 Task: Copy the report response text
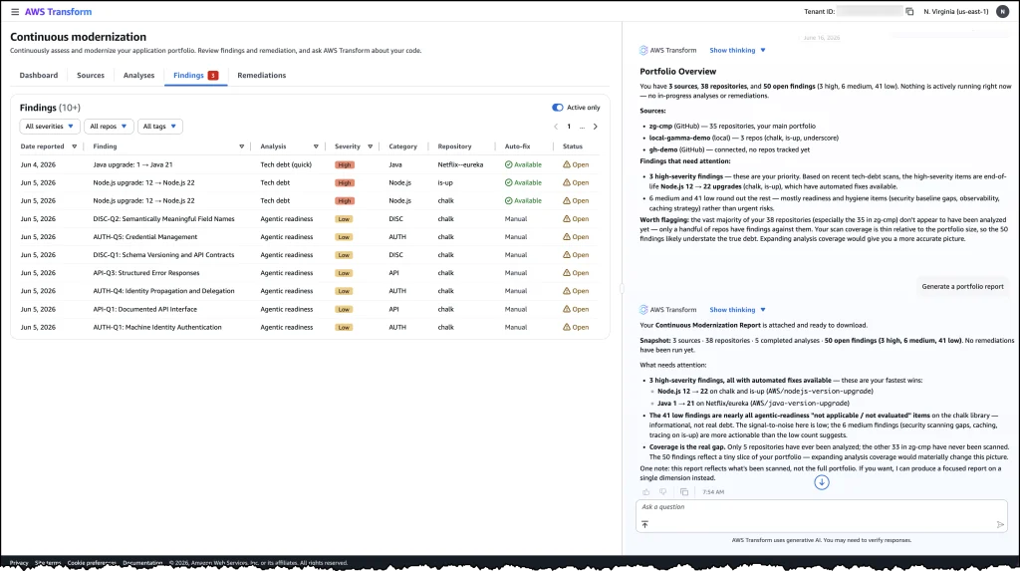tap(683, 492)
